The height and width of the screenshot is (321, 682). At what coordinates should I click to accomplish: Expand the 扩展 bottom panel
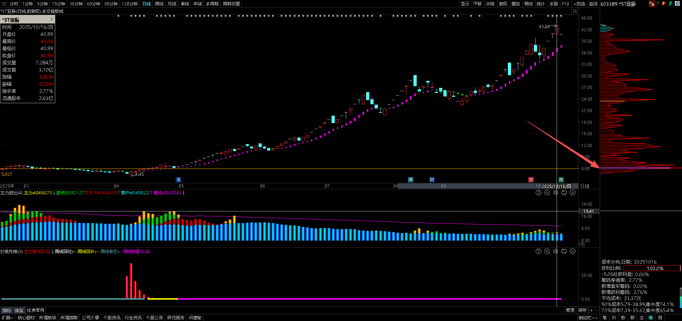coord(7,317)
